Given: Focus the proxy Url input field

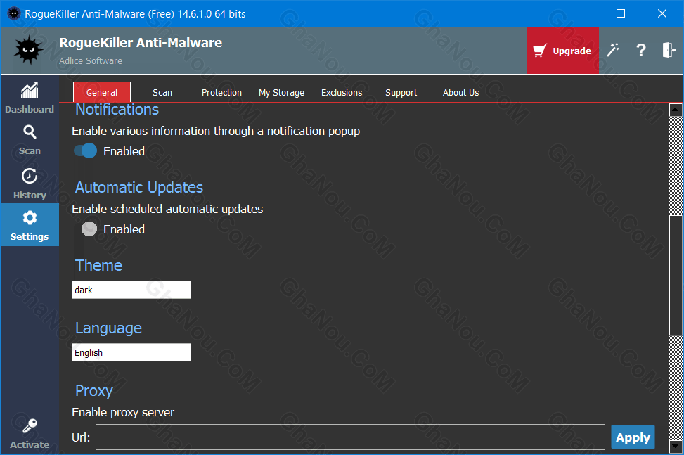Looking at the screenshot, I should click(x=350, y=437).
